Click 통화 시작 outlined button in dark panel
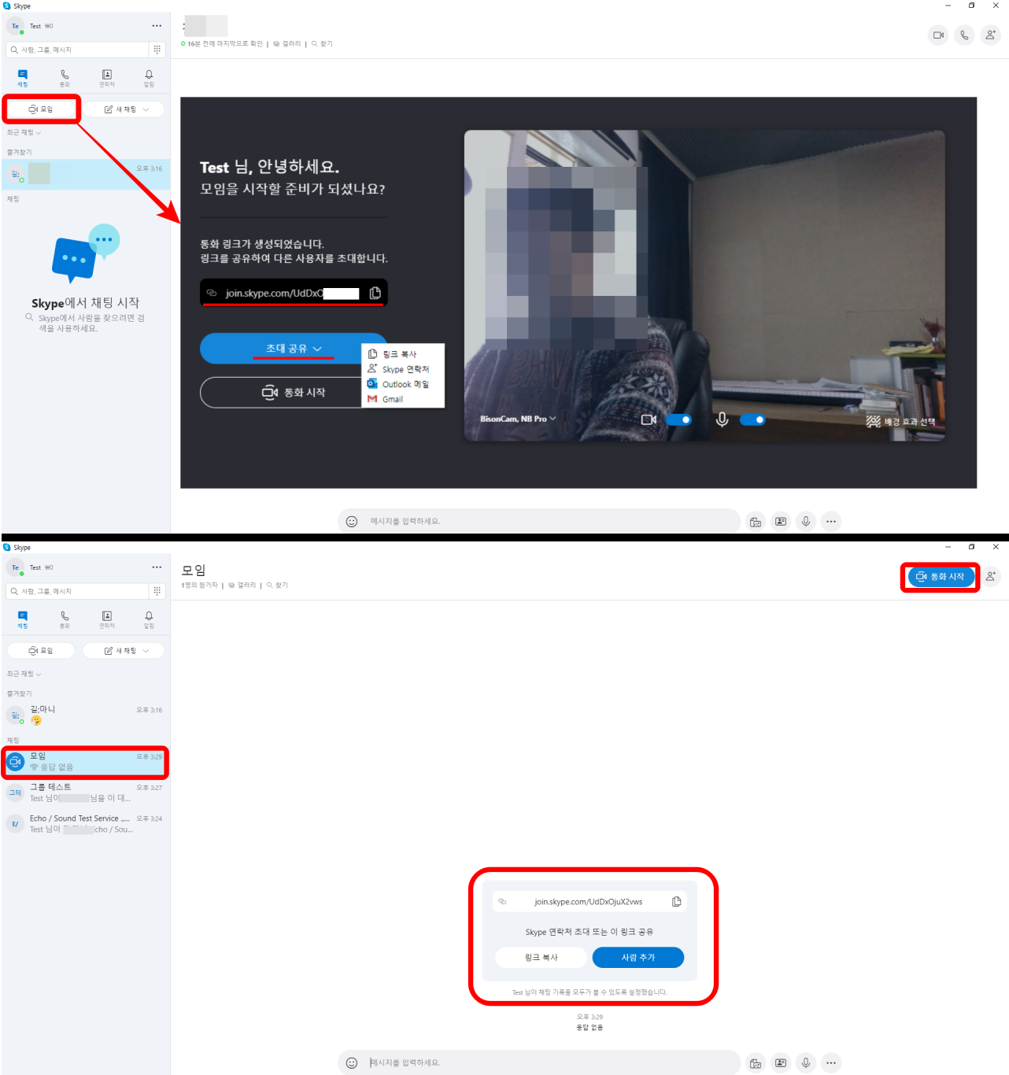The width and height of the screenshot is (1009, 1075). [x=294, y=392]
